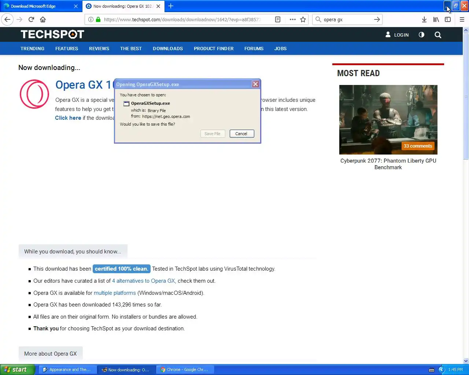This screenshot has height=375, width=469.
Task: Open the Windows start button
Action: pos(18,370)
